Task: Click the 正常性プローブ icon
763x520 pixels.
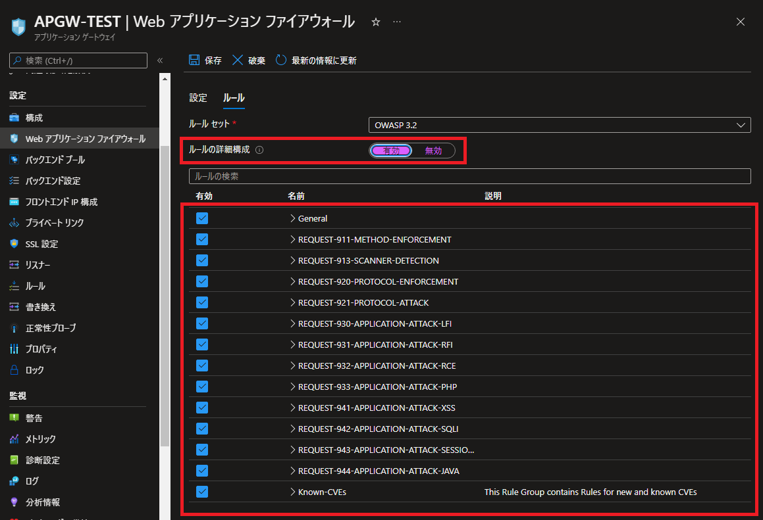Action: [14, 328]
